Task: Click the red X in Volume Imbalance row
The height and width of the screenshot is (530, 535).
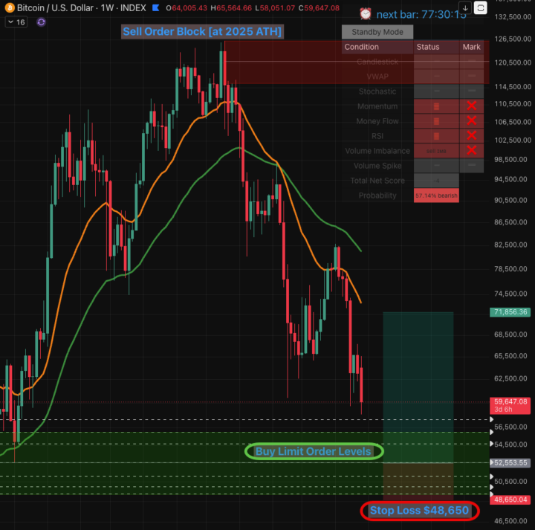Action: (472, 150)
